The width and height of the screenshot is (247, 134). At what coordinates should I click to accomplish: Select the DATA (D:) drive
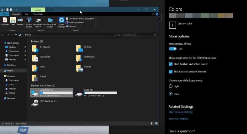tap(96, 93)
